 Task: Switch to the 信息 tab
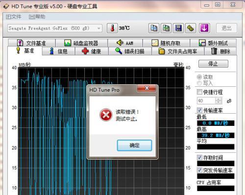(x=58, y=51)
